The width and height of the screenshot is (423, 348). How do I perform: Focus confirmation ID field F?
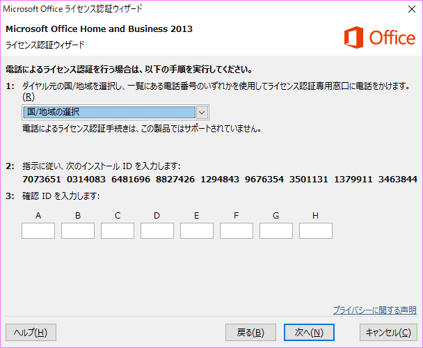tap(237, 230)
